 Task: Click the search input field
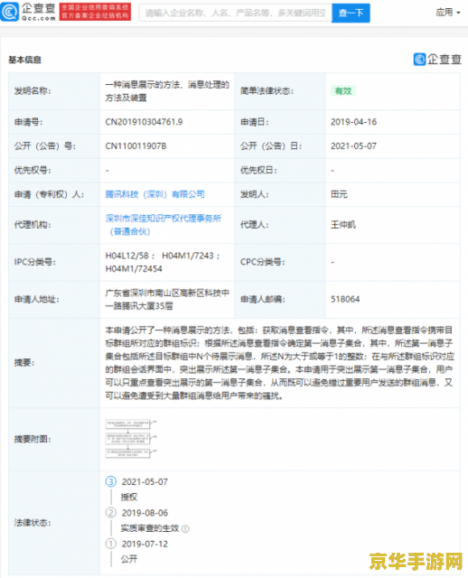(x=235, y=13)
